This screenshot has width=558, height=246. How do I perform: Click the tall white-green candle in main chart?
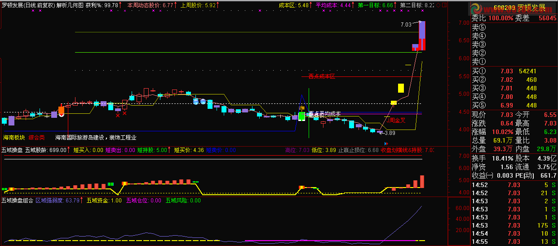[x=301, y=116]
